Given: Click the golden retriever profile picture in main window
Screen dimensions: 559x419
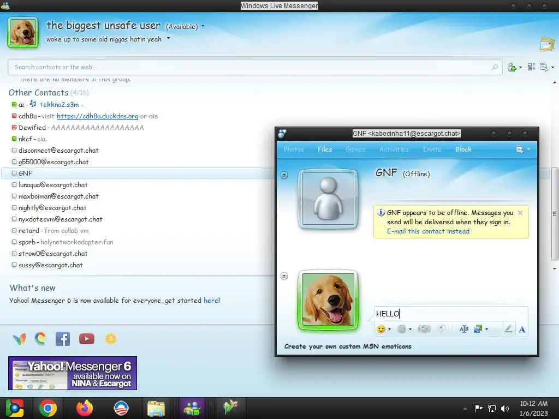Looking at the screenshot, I should (x=23, y=32).
